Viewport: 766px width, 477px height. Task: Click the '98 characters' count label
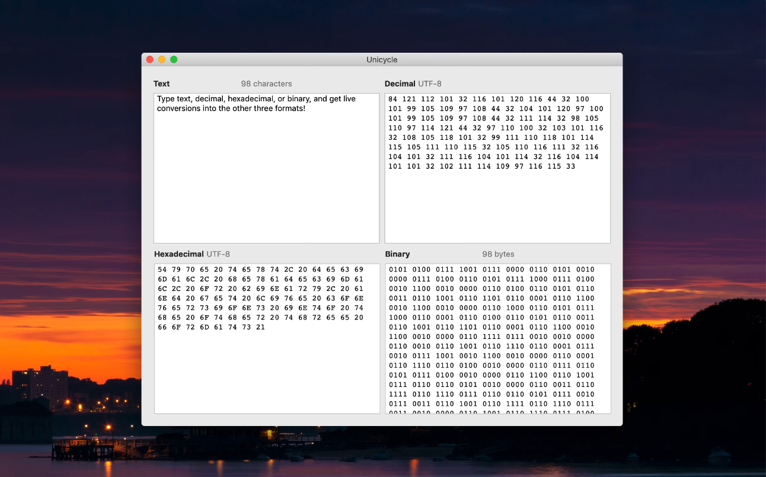click(266, 84)
